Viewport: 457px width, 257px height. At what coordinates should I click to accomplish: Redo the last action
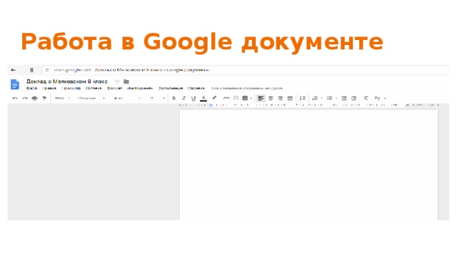click(25, 99)
